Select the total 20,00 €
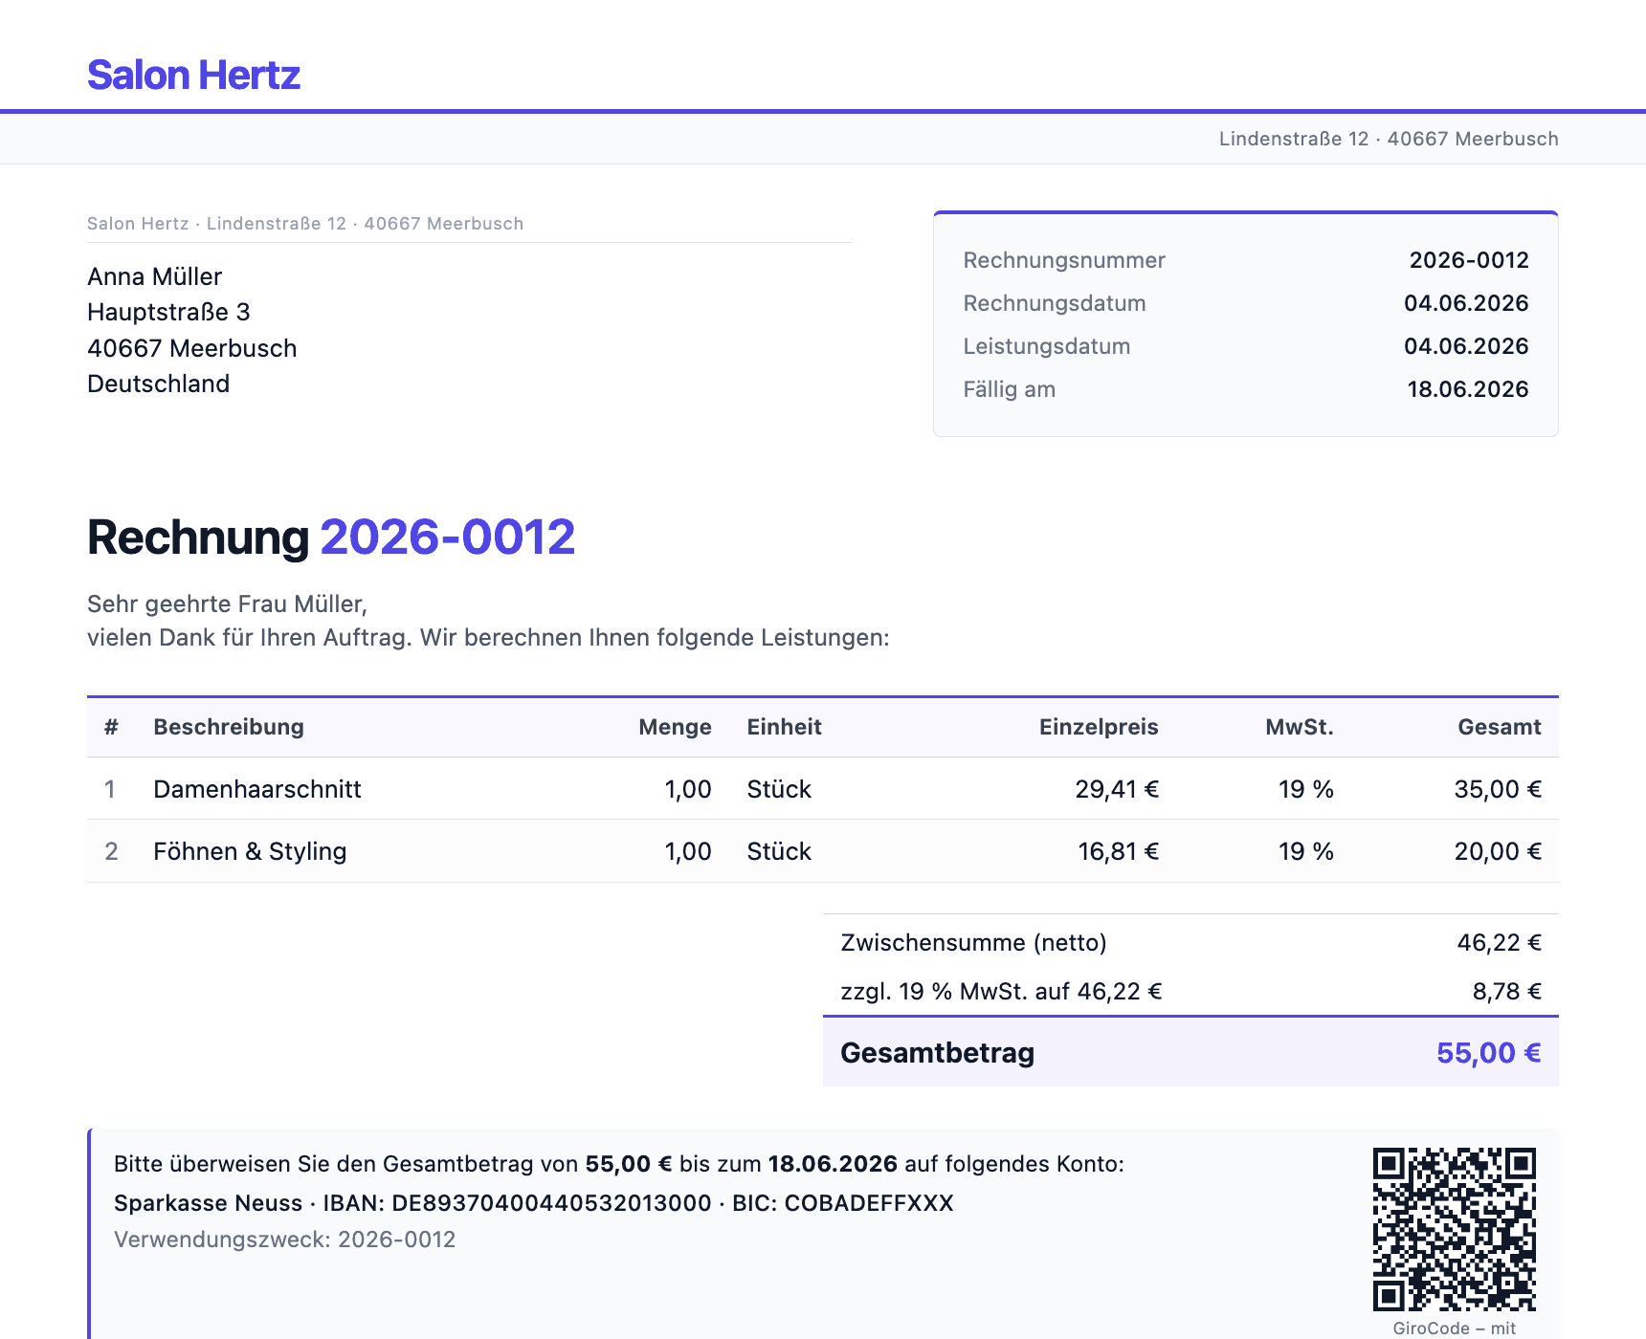This screenshot has height=1339, width=1646. pyautogui.click(x=1498, y=851)
